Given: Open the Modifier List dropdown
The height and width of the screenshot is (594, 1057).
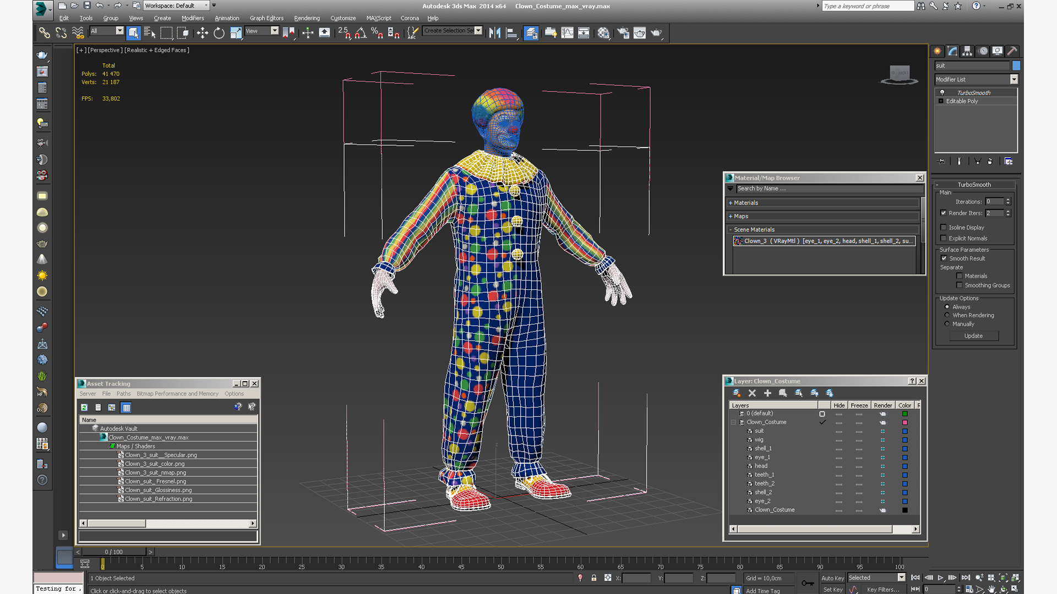Looking at the screenshot, I should (x=1014, y=80).
